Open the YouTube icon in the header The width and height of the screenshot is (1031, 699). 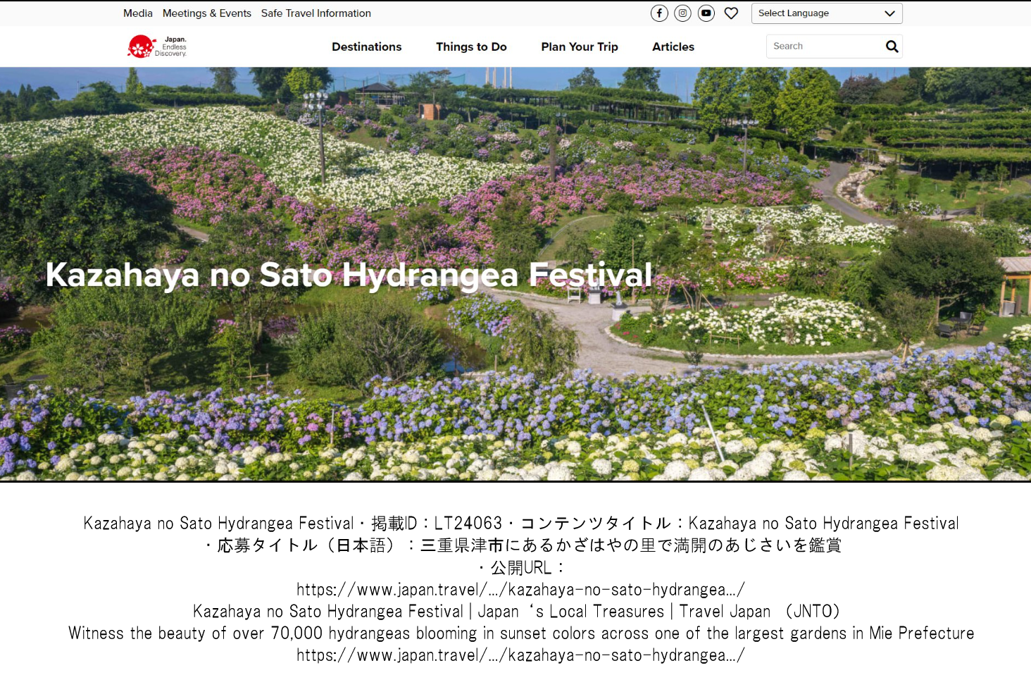tap(706, 13)
